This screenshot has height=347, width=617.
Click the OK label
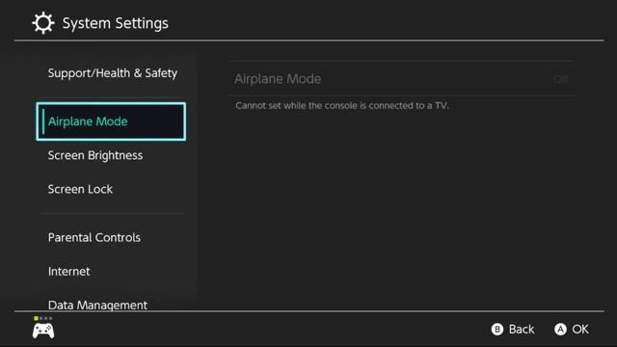pyautogui.click(x=580, y=330)
